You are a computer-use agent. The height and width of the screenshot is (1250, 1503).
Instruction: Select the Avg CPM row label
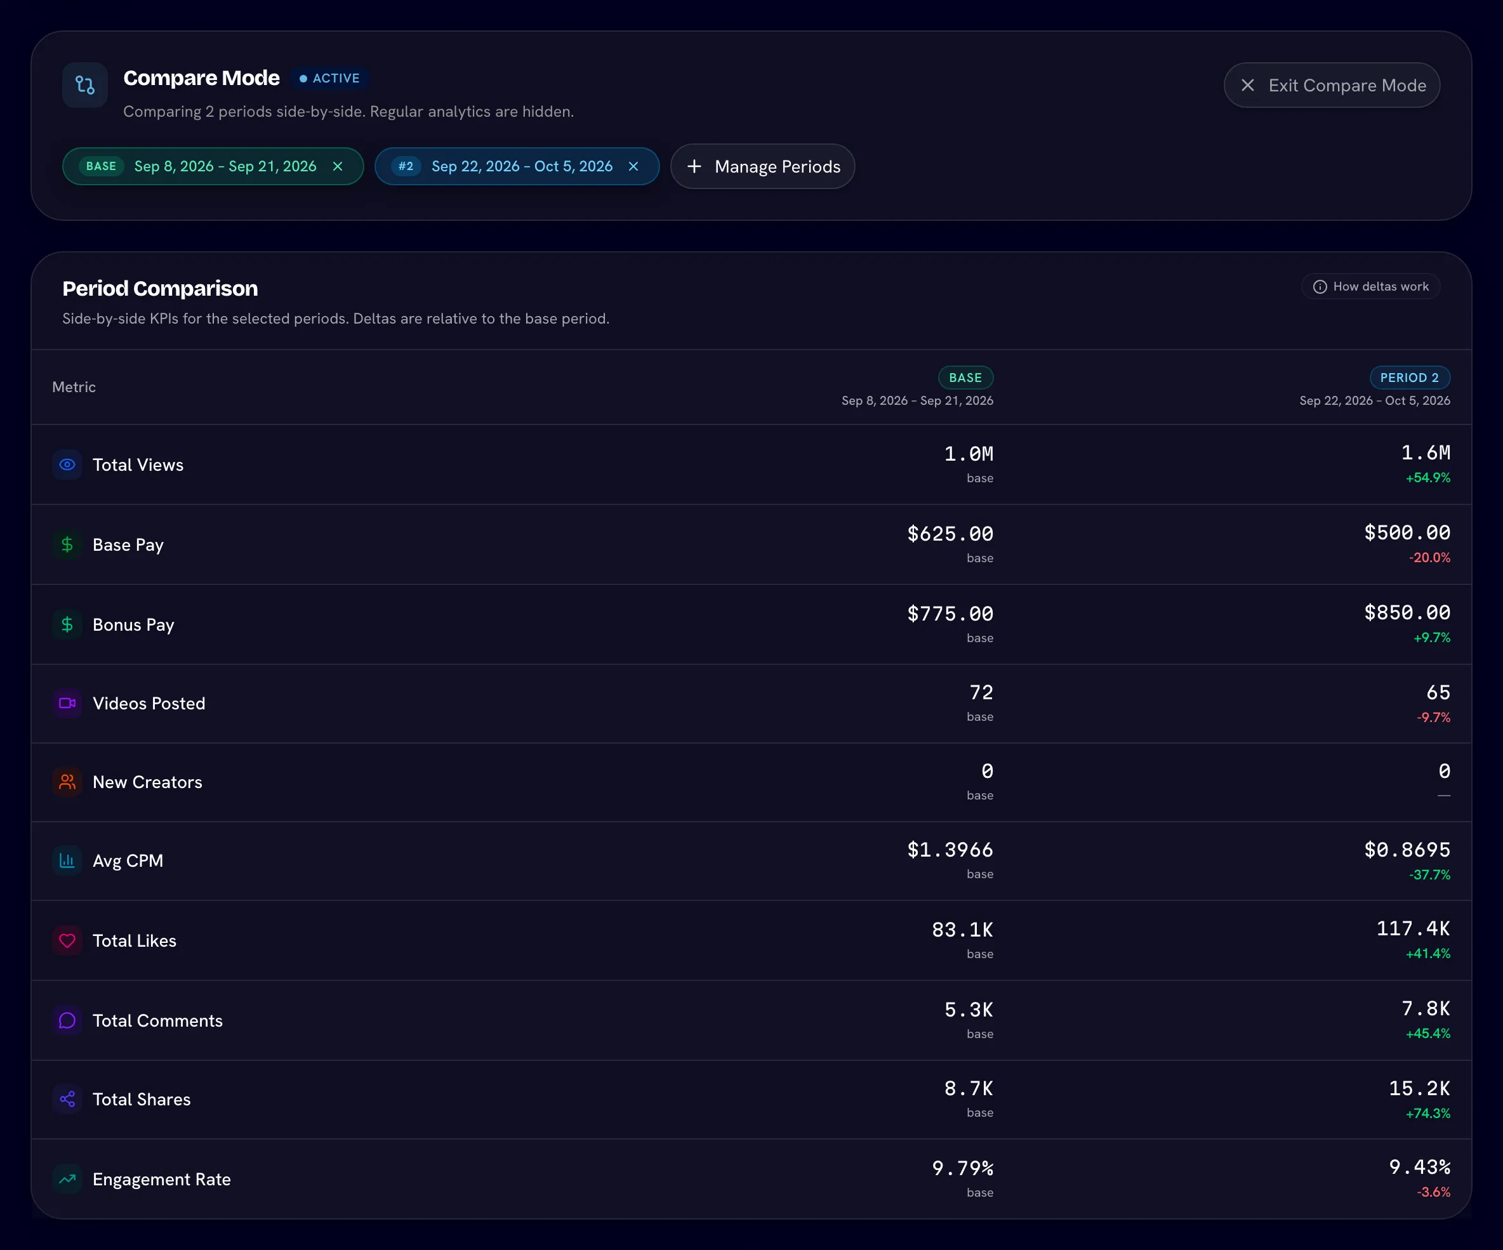(128, 861)
